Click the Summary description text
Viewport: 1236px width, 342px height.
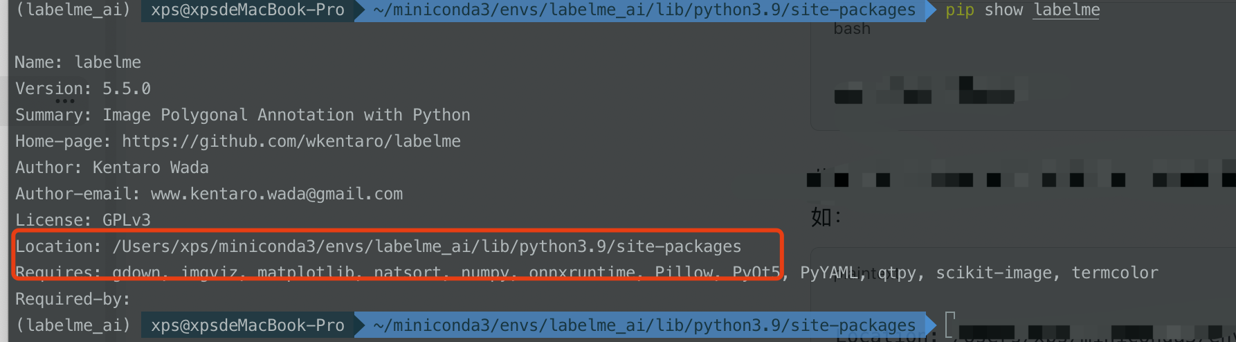coord(286,115)
